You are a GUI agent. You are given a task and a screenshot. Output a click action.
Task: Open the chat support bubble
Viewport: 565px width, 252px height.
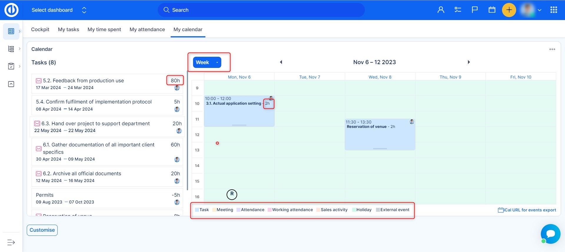pyautogui.click(x=550, y=234)
